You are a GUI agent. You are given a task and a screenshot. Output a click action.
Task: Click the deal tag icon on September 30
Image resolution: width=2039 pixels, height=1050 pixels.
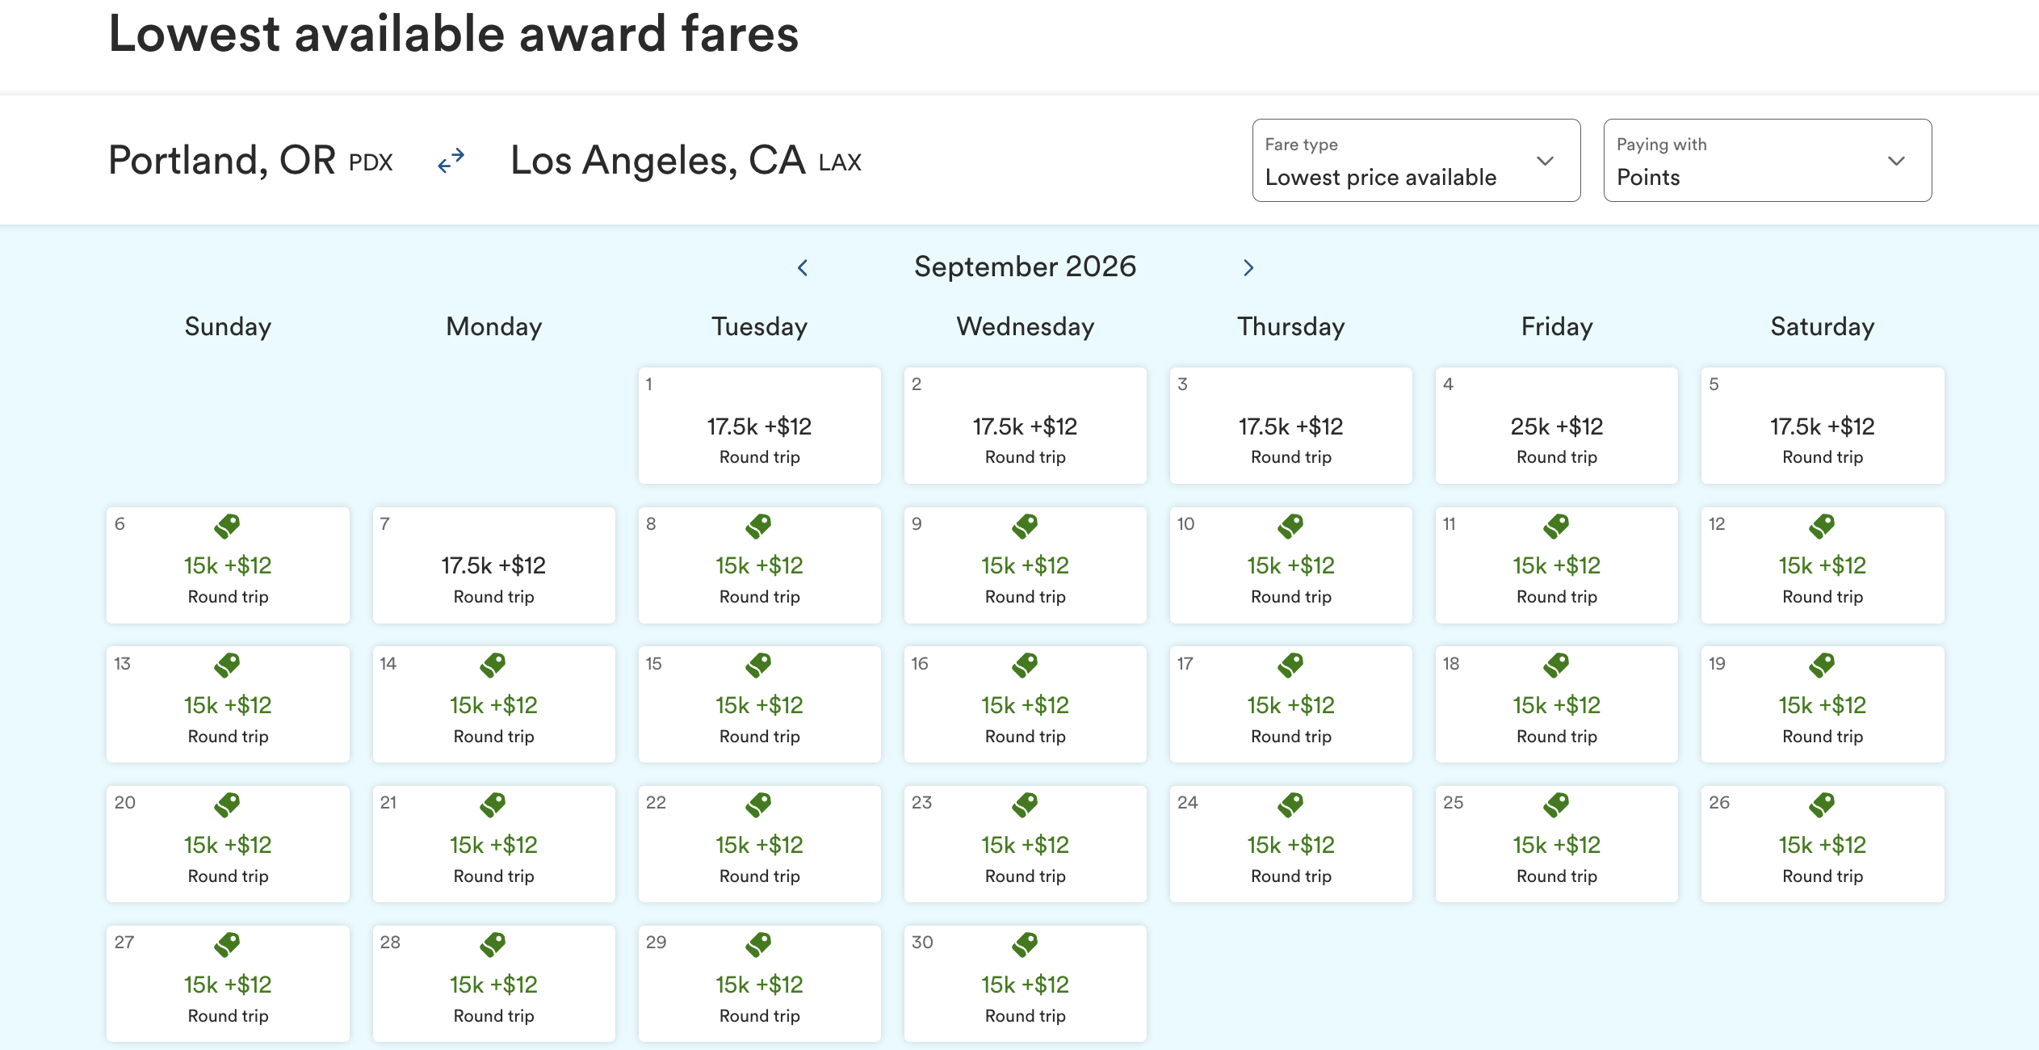[1024, 945]
